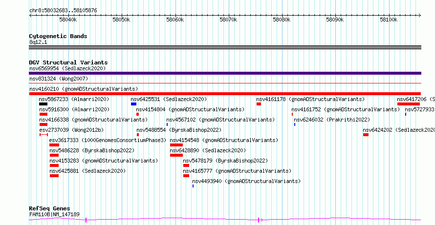Open the nsv4161178 variant label
This screenshot has height=225, width=435.
click(310, 99)
